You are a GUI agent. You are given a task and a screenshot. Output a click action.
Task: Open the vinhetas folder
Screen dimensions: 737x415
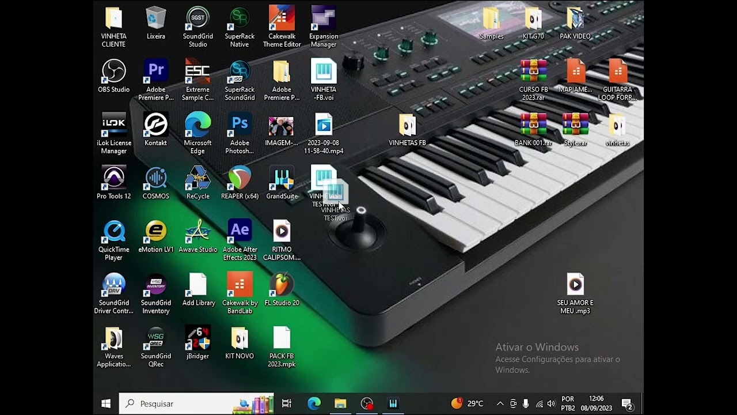(x=617, y=130)
